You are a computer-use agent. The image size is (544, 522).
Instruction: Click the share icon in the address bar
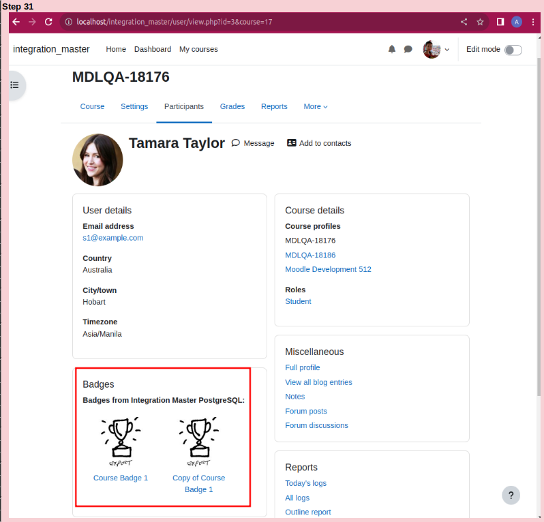coord(464,22)
